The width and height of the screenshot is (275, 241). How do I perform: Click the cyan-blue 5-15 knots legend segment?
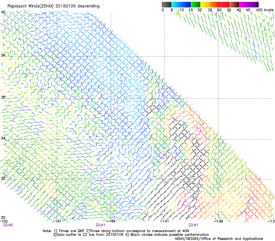tap(181, 4)
